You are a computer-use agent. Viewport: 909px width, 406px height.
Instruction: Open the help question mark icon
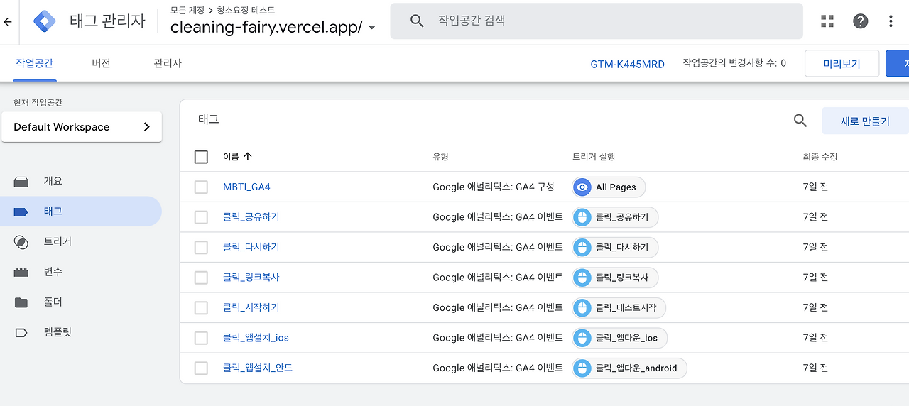click(x=861, y=21)
